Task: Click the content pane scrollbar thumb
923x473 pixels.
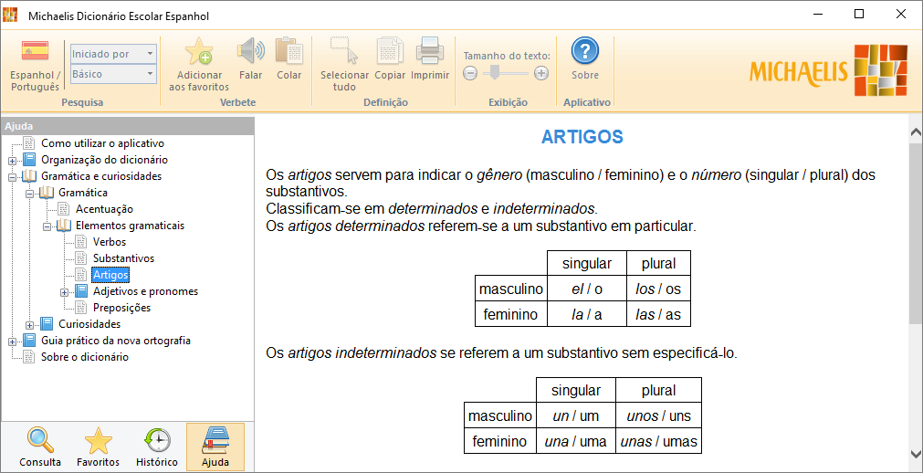Action: (x=916, y=232)
